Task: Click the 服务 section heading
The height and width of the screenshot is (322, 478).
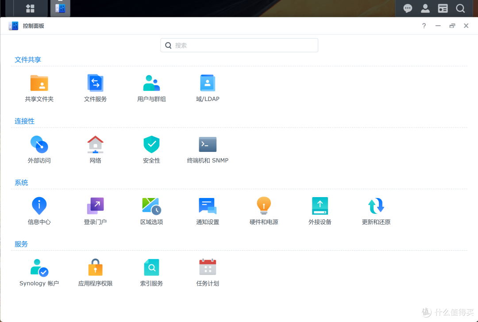Action: point(21,244)
